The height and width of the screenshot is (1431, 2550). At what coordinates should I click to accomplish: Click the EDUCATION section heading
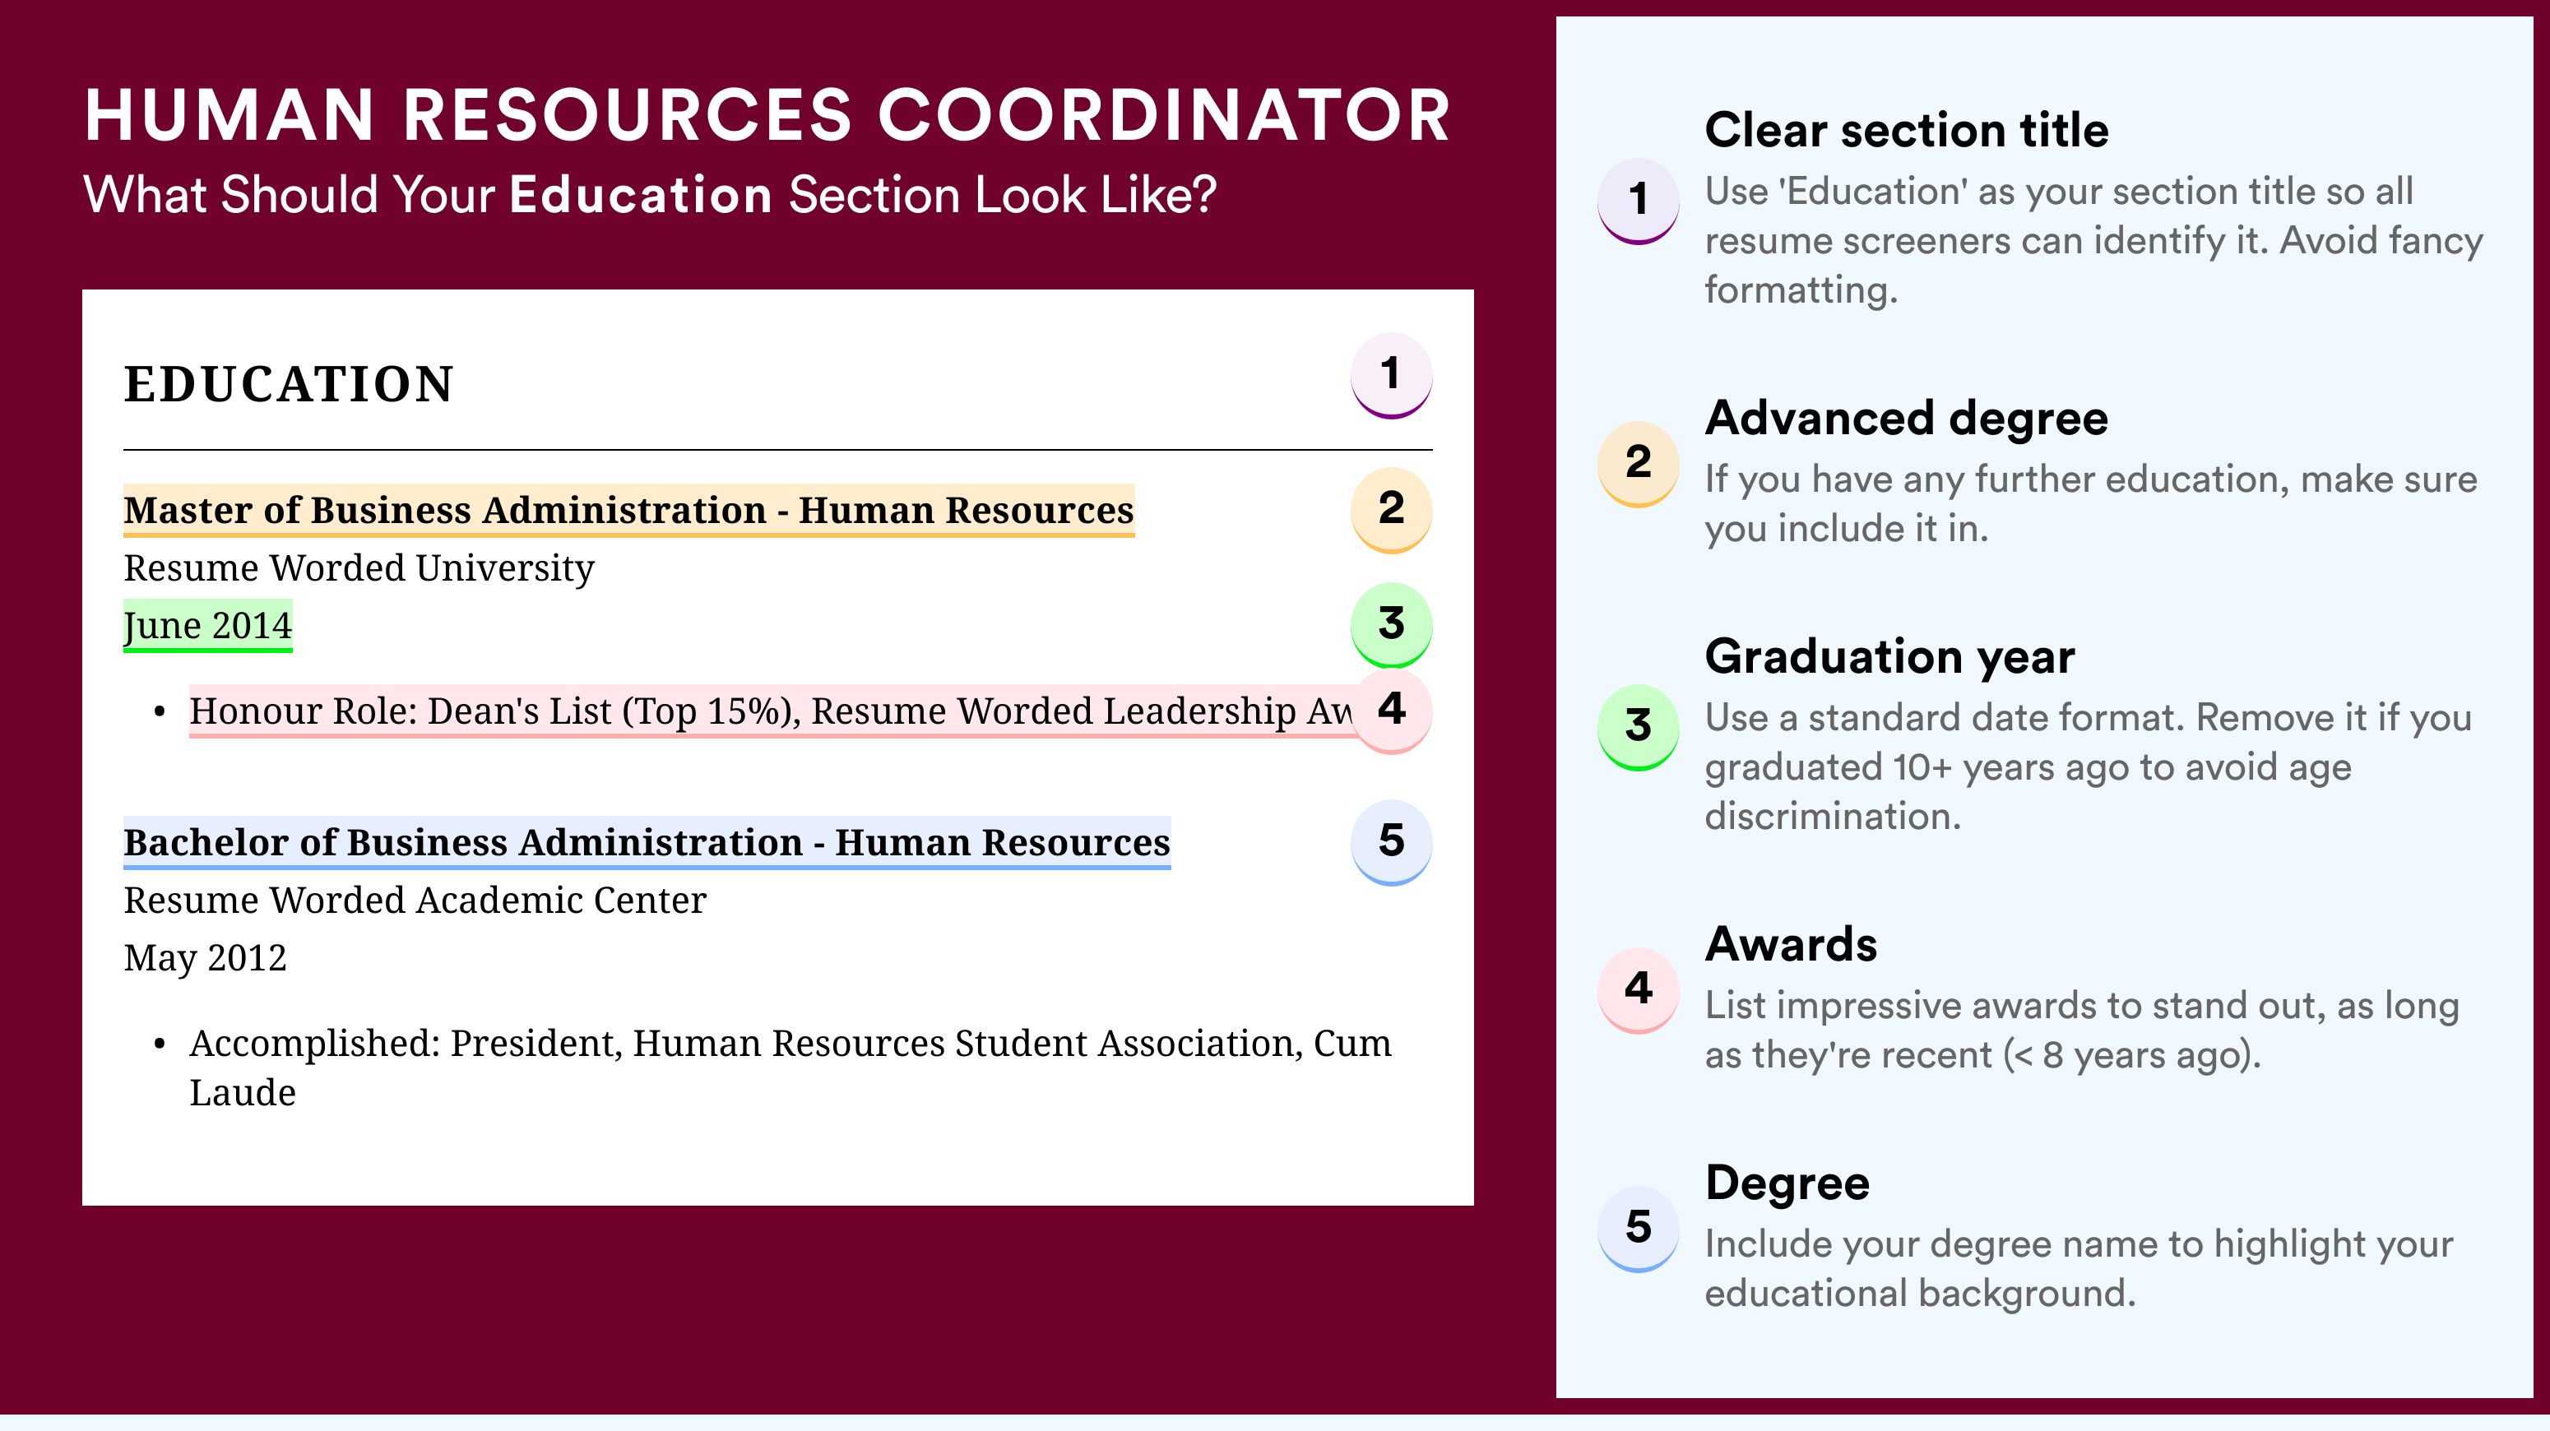pyautogui.click(x=288, y=384)
